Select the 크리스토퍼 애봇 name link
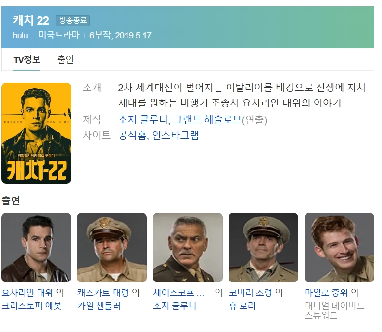This screenshot has height=332, width=382. click(x=31, y=306)
